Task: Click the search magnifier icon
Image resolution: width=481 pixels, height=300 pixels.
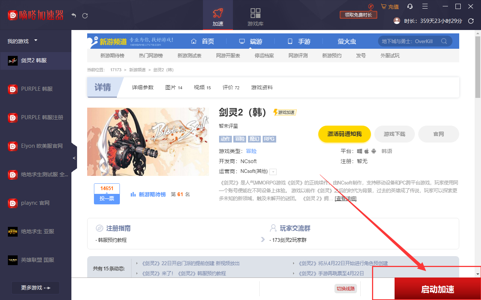Action: [x=444, y=41]
